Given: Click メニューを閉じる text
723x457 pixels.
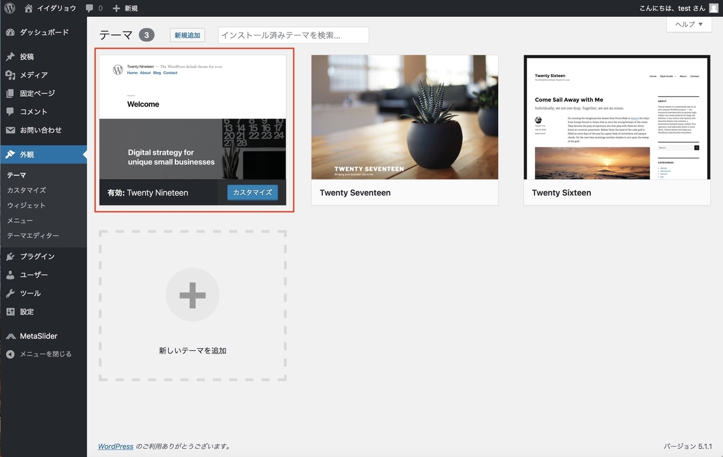Looking at the screenshot, I should (46, 354).
